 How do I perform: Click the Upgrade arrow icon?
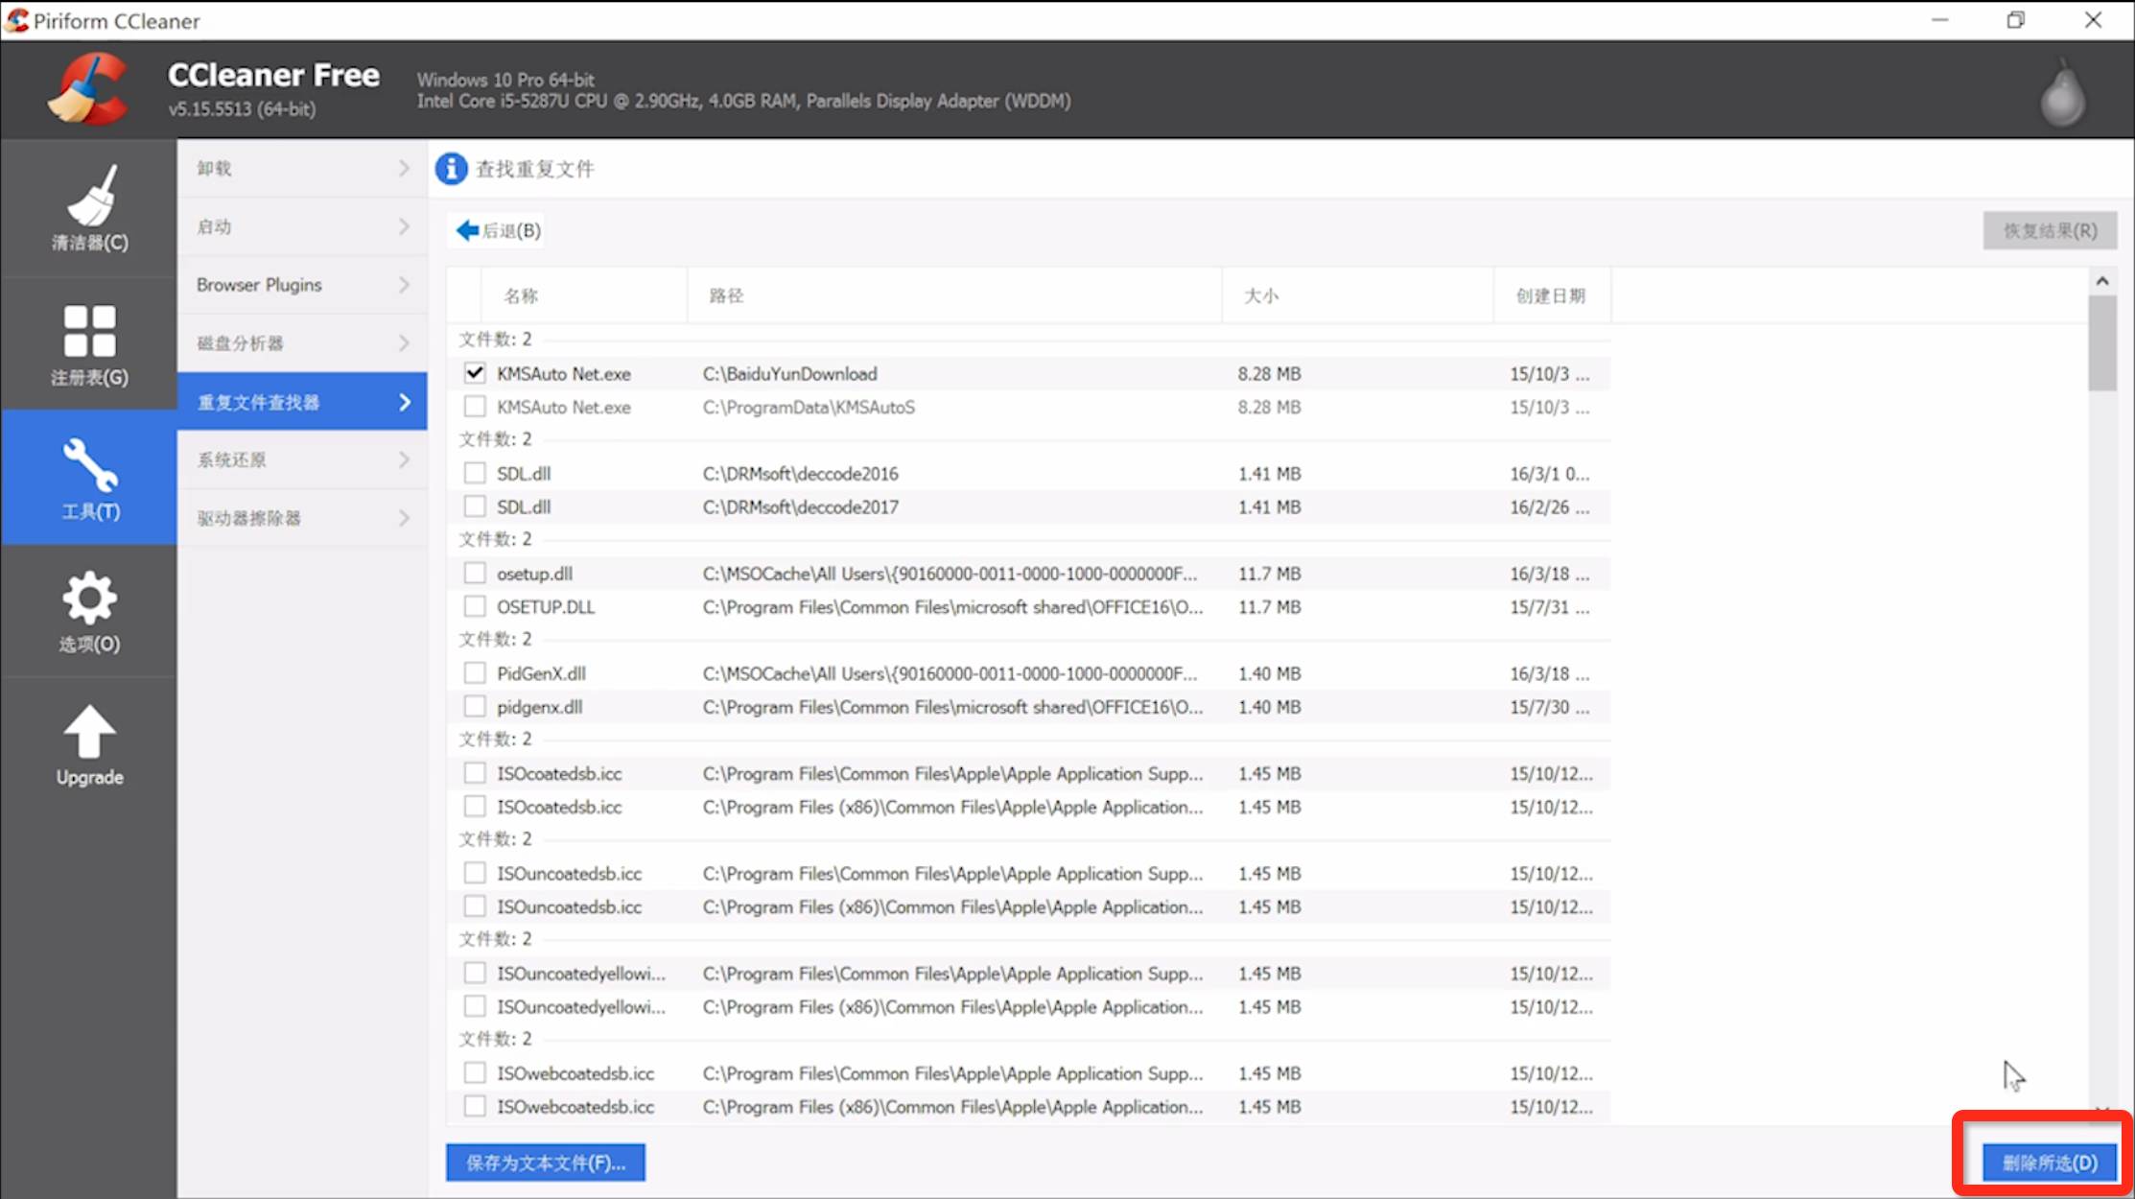click(x=89, y=732)
